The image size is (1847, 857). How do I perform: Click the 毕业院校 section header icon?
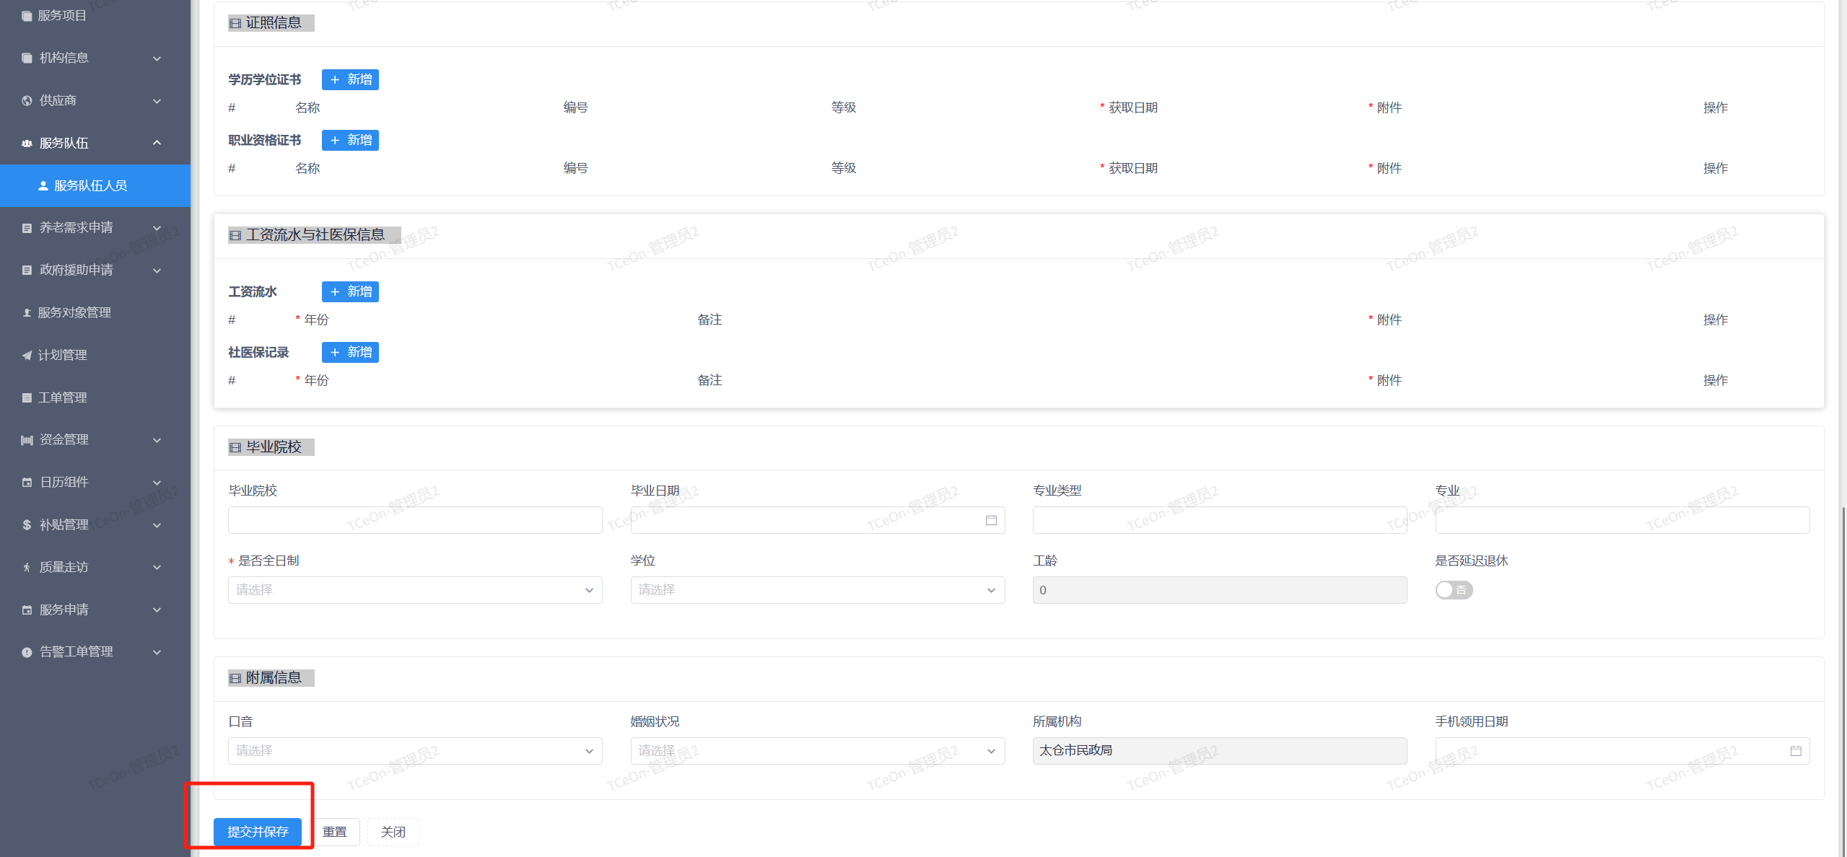[x=235, y=448]
